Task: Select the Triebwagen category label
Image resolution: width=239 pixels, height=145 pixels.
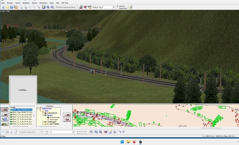Action: pos(52,122)
